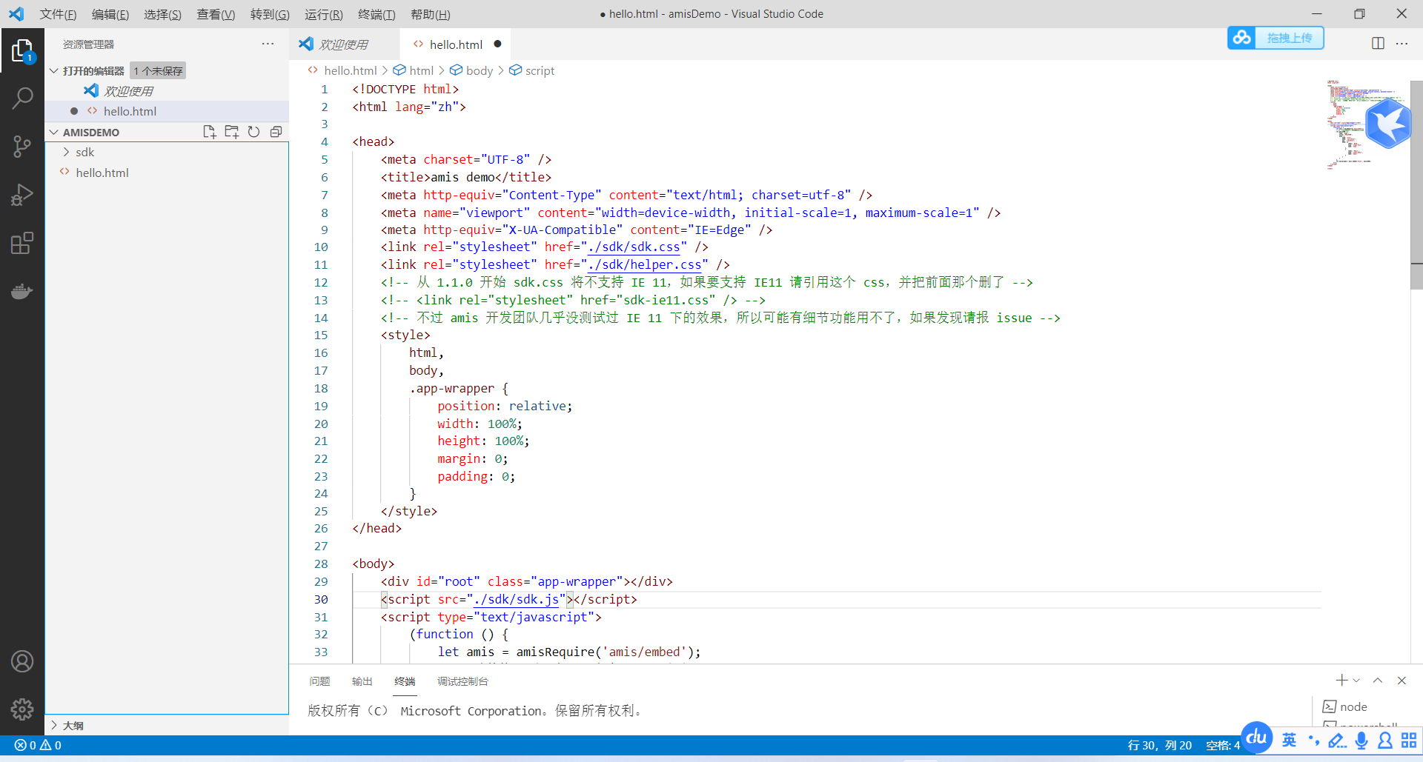Toggle IME punctuation mode
This screenshot has height=762, width=1423.
coord(1314,741)
